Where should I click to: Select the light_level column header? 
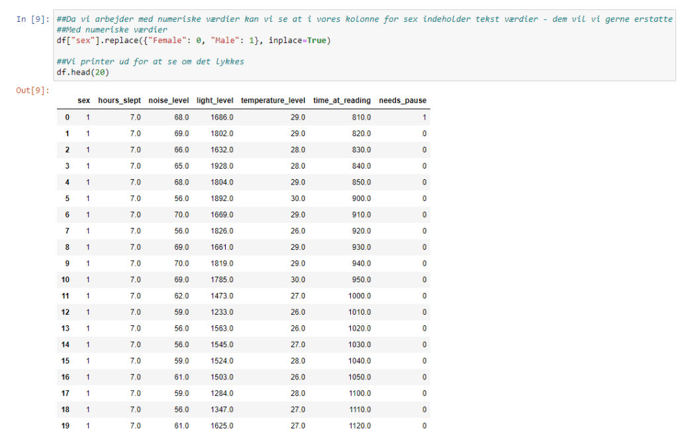click(215, 100)
